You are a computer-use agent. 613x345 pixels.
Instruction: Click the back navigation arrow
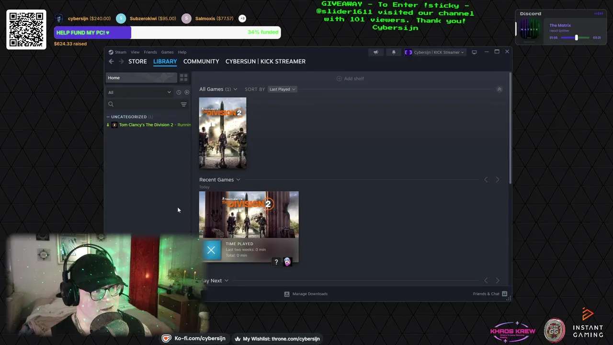(111, 61)
